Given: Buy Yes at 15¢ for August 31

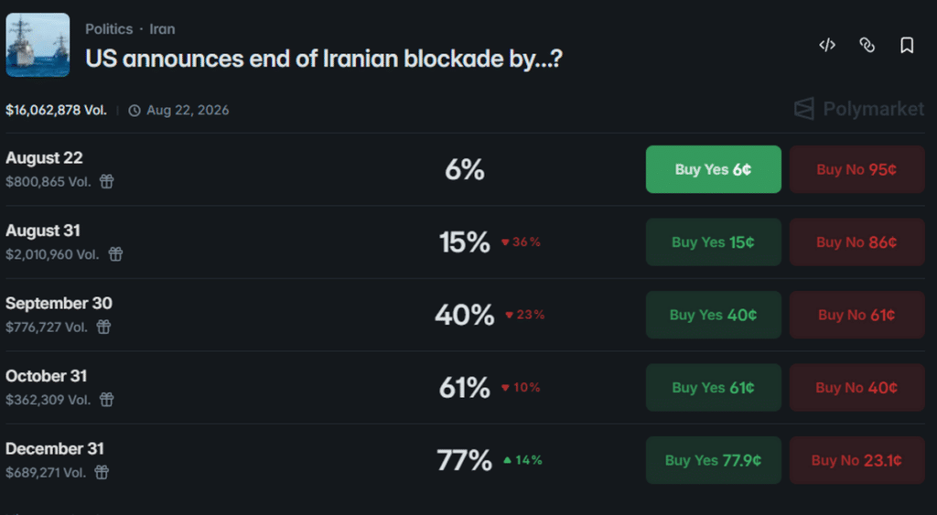Looking at the screenshot, I should tap(713, 242).
